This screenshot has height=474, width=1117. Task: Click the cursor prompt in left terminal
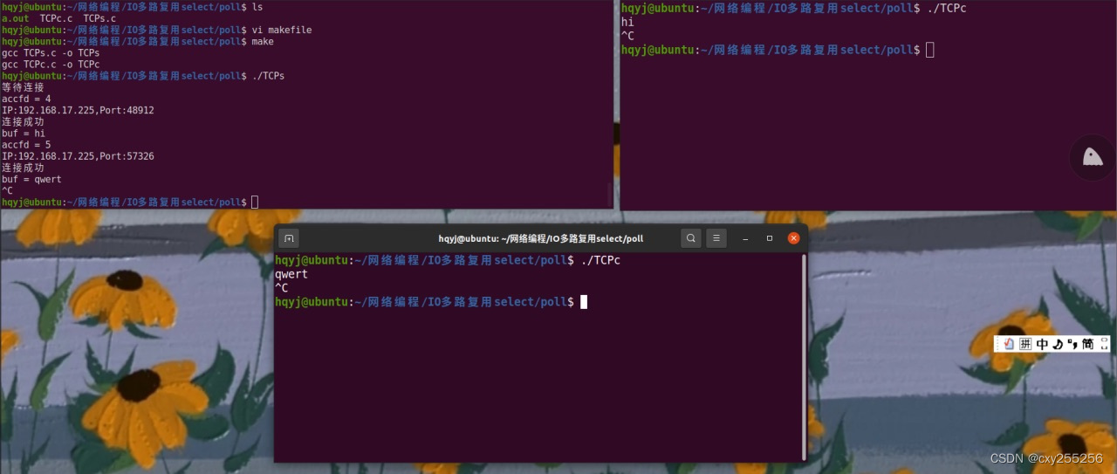255,202
